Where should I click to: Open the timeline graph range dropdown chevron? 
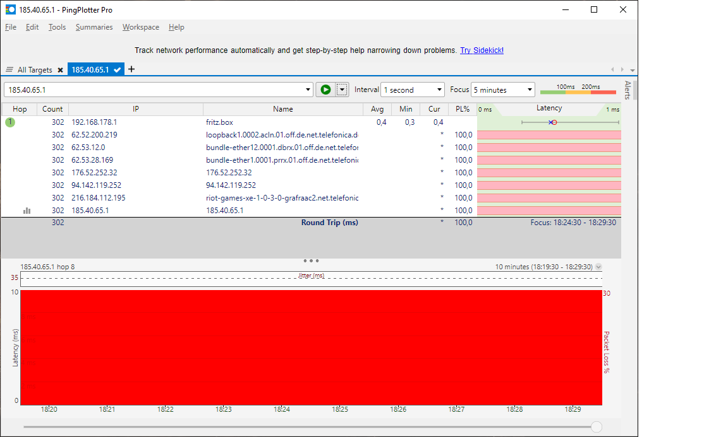click(x=598, y=267)
